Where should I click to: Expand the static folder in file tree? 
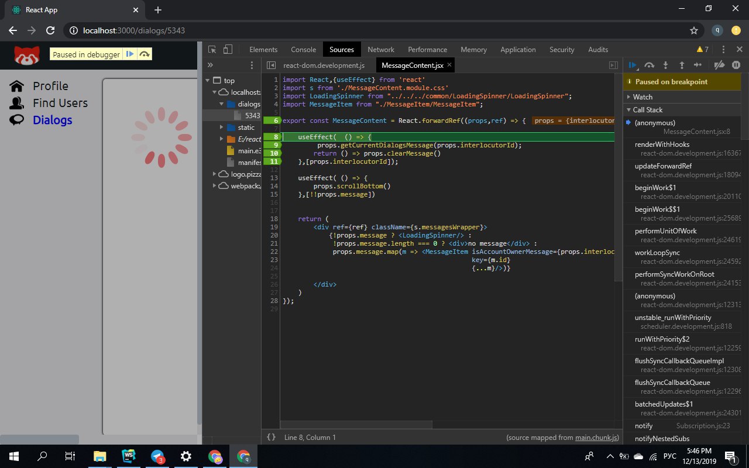(222, 128)
